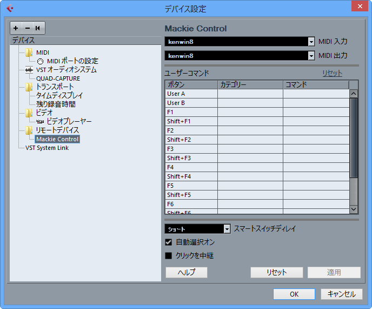Select the F1 row
Image resolution: width=372 pixels, height=309 pixels.
pos(257,112)
